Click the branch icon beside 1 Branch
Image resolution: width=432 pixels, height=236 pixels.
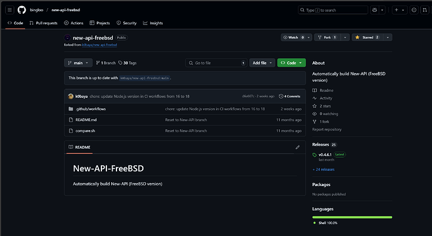click(x=98, y=63)
